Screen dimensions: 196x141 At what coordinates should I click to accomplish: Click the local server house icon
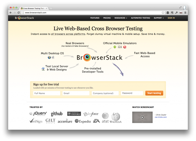[x=43, y=69]
